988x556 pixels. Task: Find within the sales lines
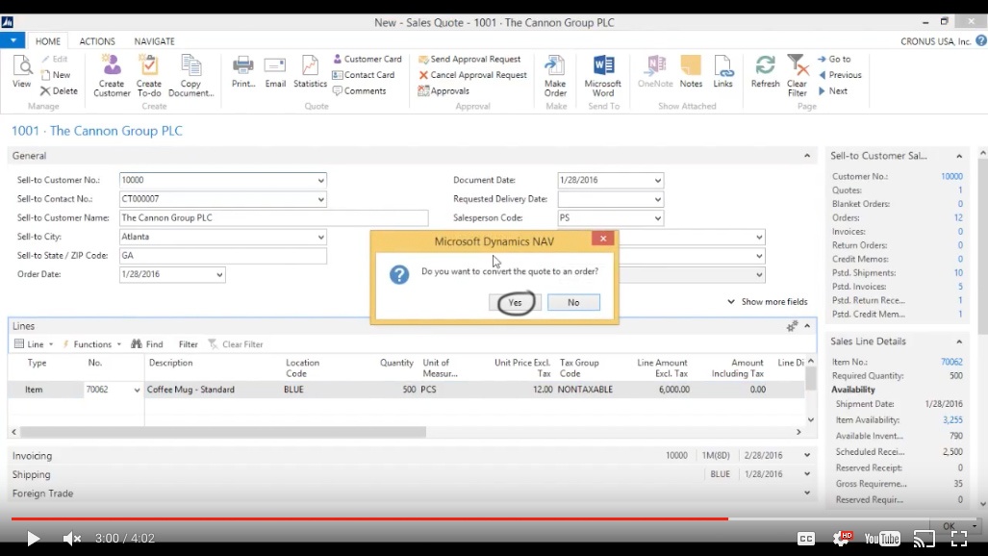(x=147, y=344)
